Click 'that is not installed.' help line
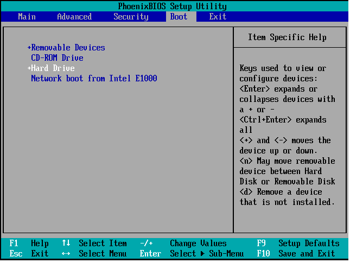 click(x=287, y=202)
